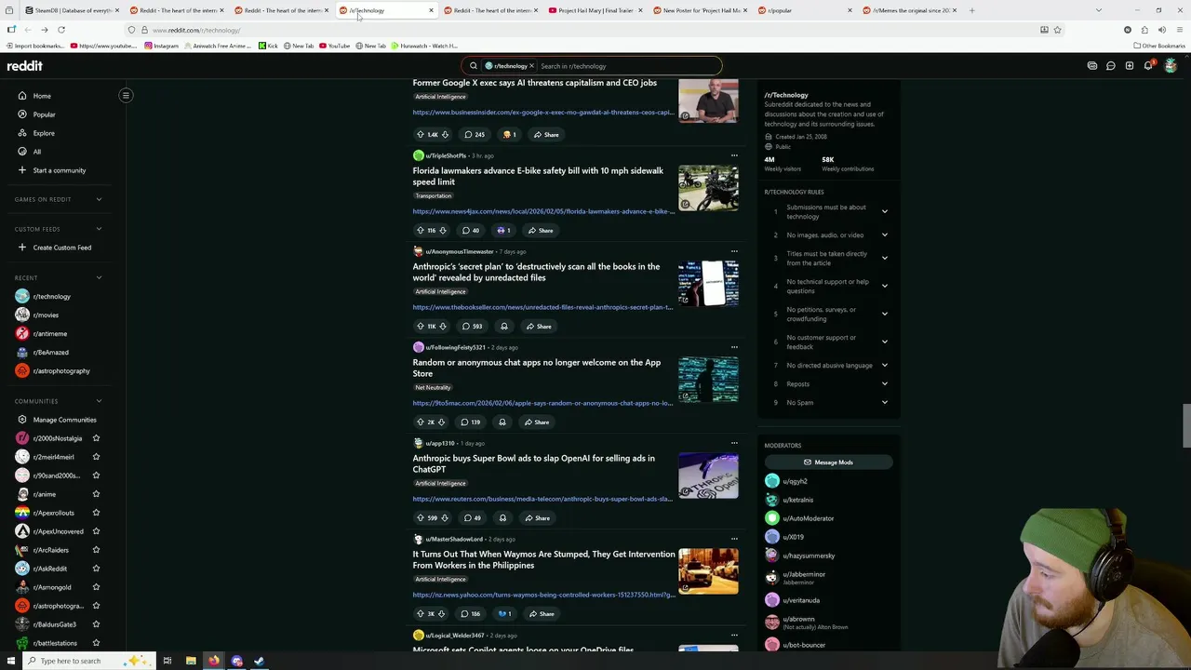Click Start a community
This screenshot has width=1191, height=670.
(59, 170)
